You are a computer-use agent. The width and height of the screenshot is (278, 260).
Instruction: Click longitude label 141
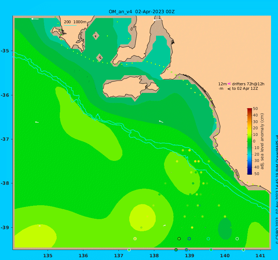260,255
